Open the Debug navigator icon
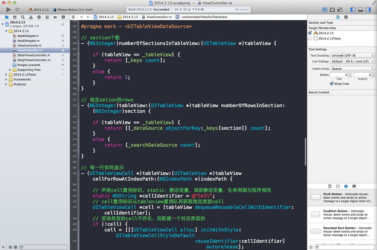Image resolution: width=377 pixels, height=250 pixels. click(47, 17)
